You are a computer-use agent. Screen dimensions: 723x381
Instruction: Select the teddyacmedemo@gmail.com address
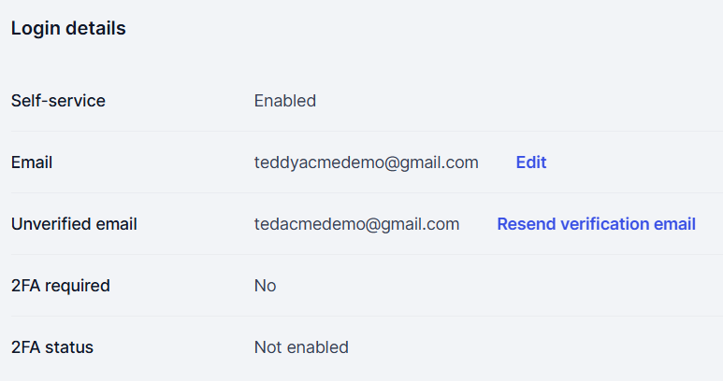click(366, 162)
